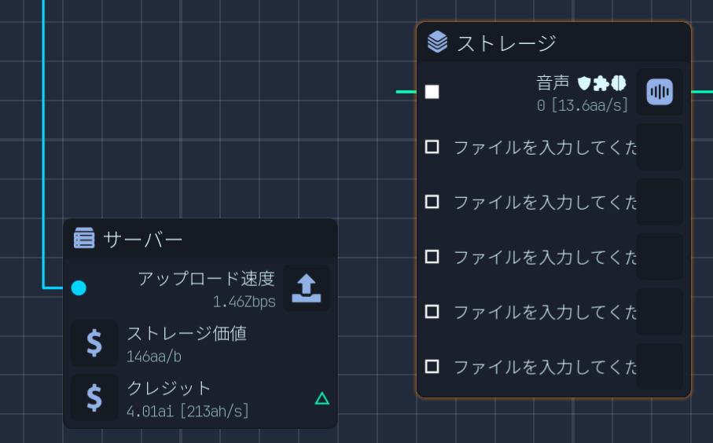Screen dimensions: 713x443
Task: Click the layers icon in the ストレージ header
Action: (x=437, y=42)
